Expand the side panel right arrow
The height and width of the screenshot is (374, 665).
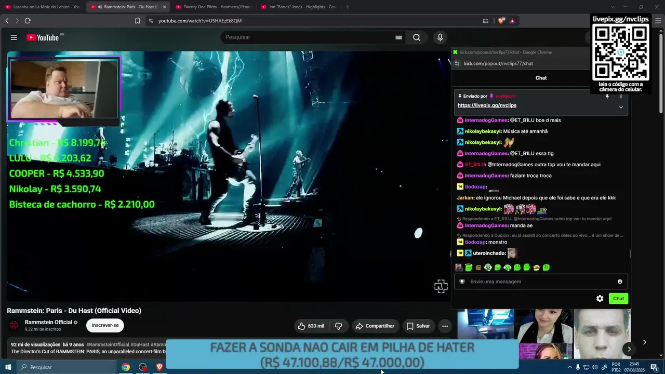coord(645,342)
